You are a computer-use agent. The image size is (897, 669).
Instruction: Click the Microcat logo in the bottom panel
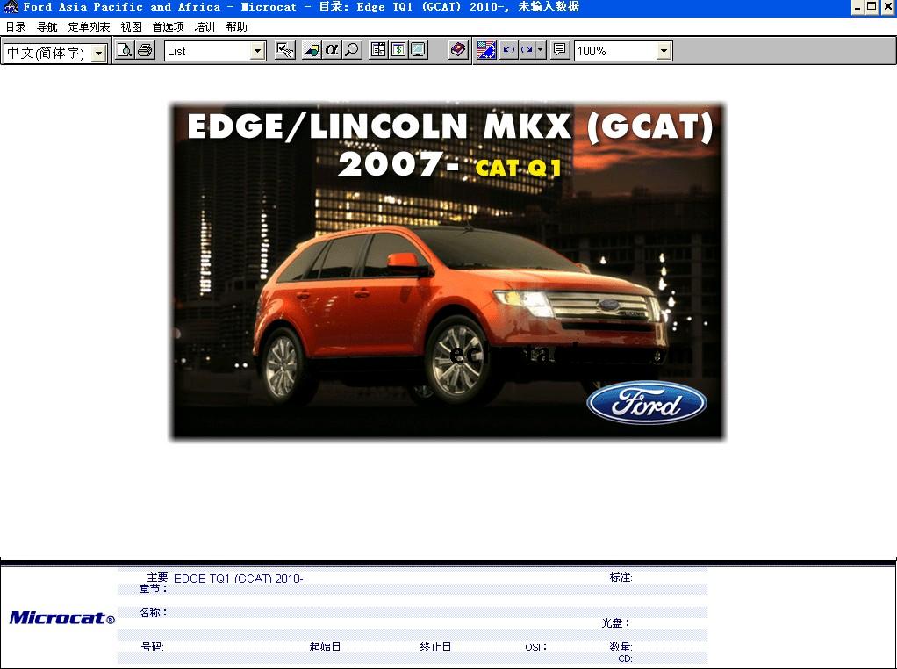pyautogui.click(x=61, y=617)
